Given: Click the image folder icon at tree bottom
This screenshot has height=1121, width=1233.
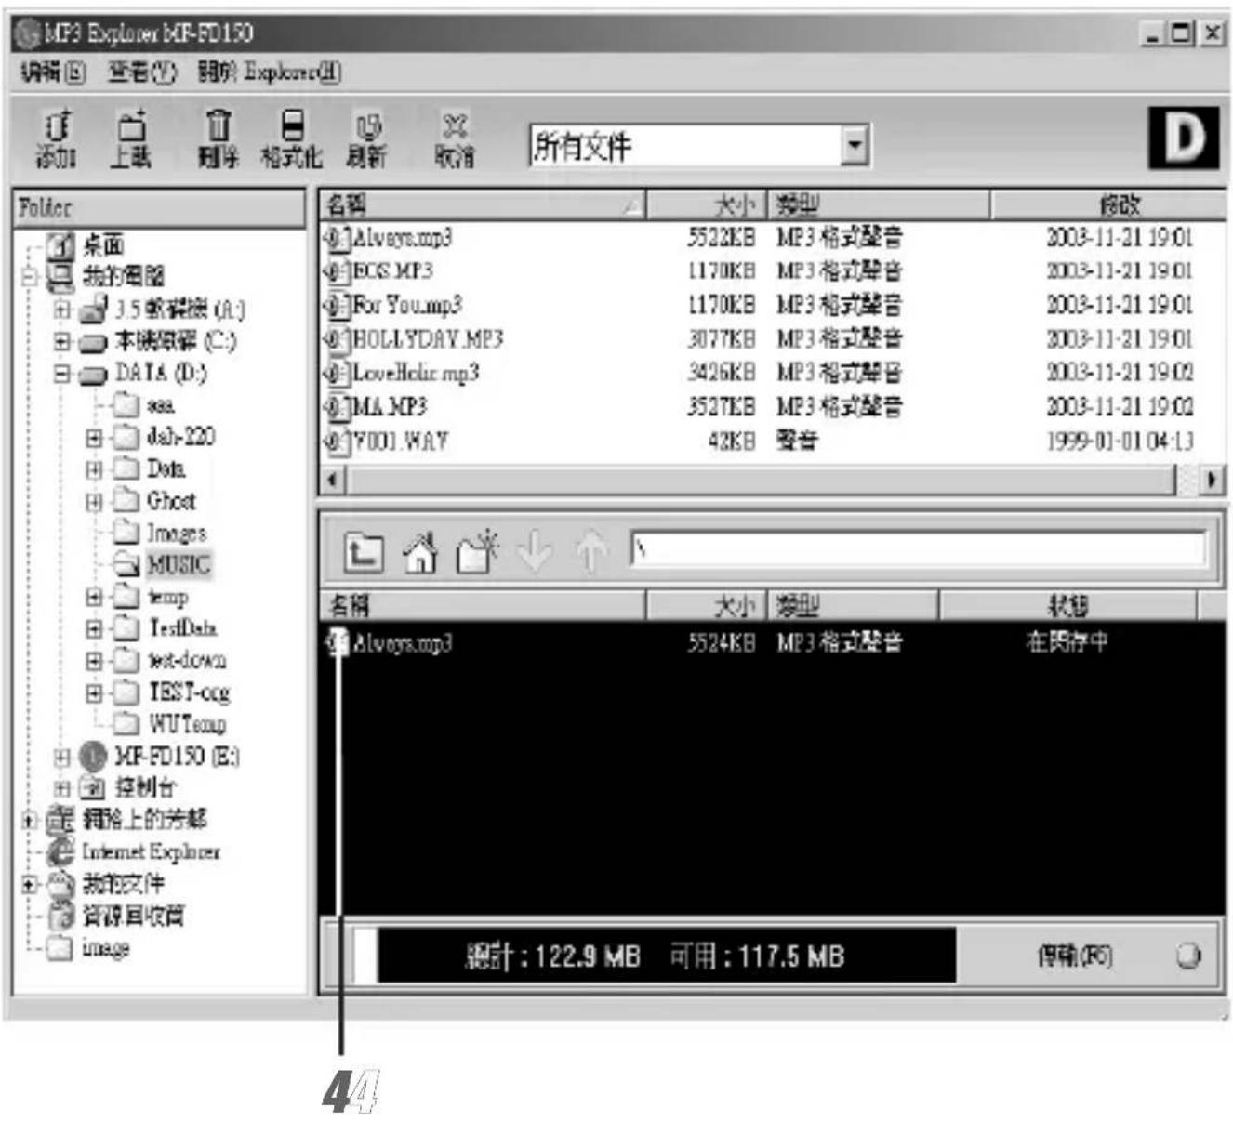Looking at the screenshot, I should pyautogui.click(x=60, y=948).
